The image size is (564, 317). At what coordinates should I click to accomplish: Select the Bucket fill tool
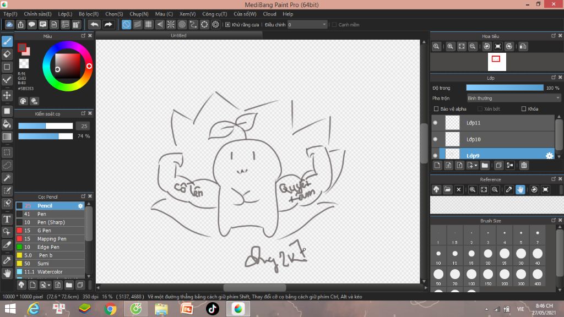[x=7, y=124]
